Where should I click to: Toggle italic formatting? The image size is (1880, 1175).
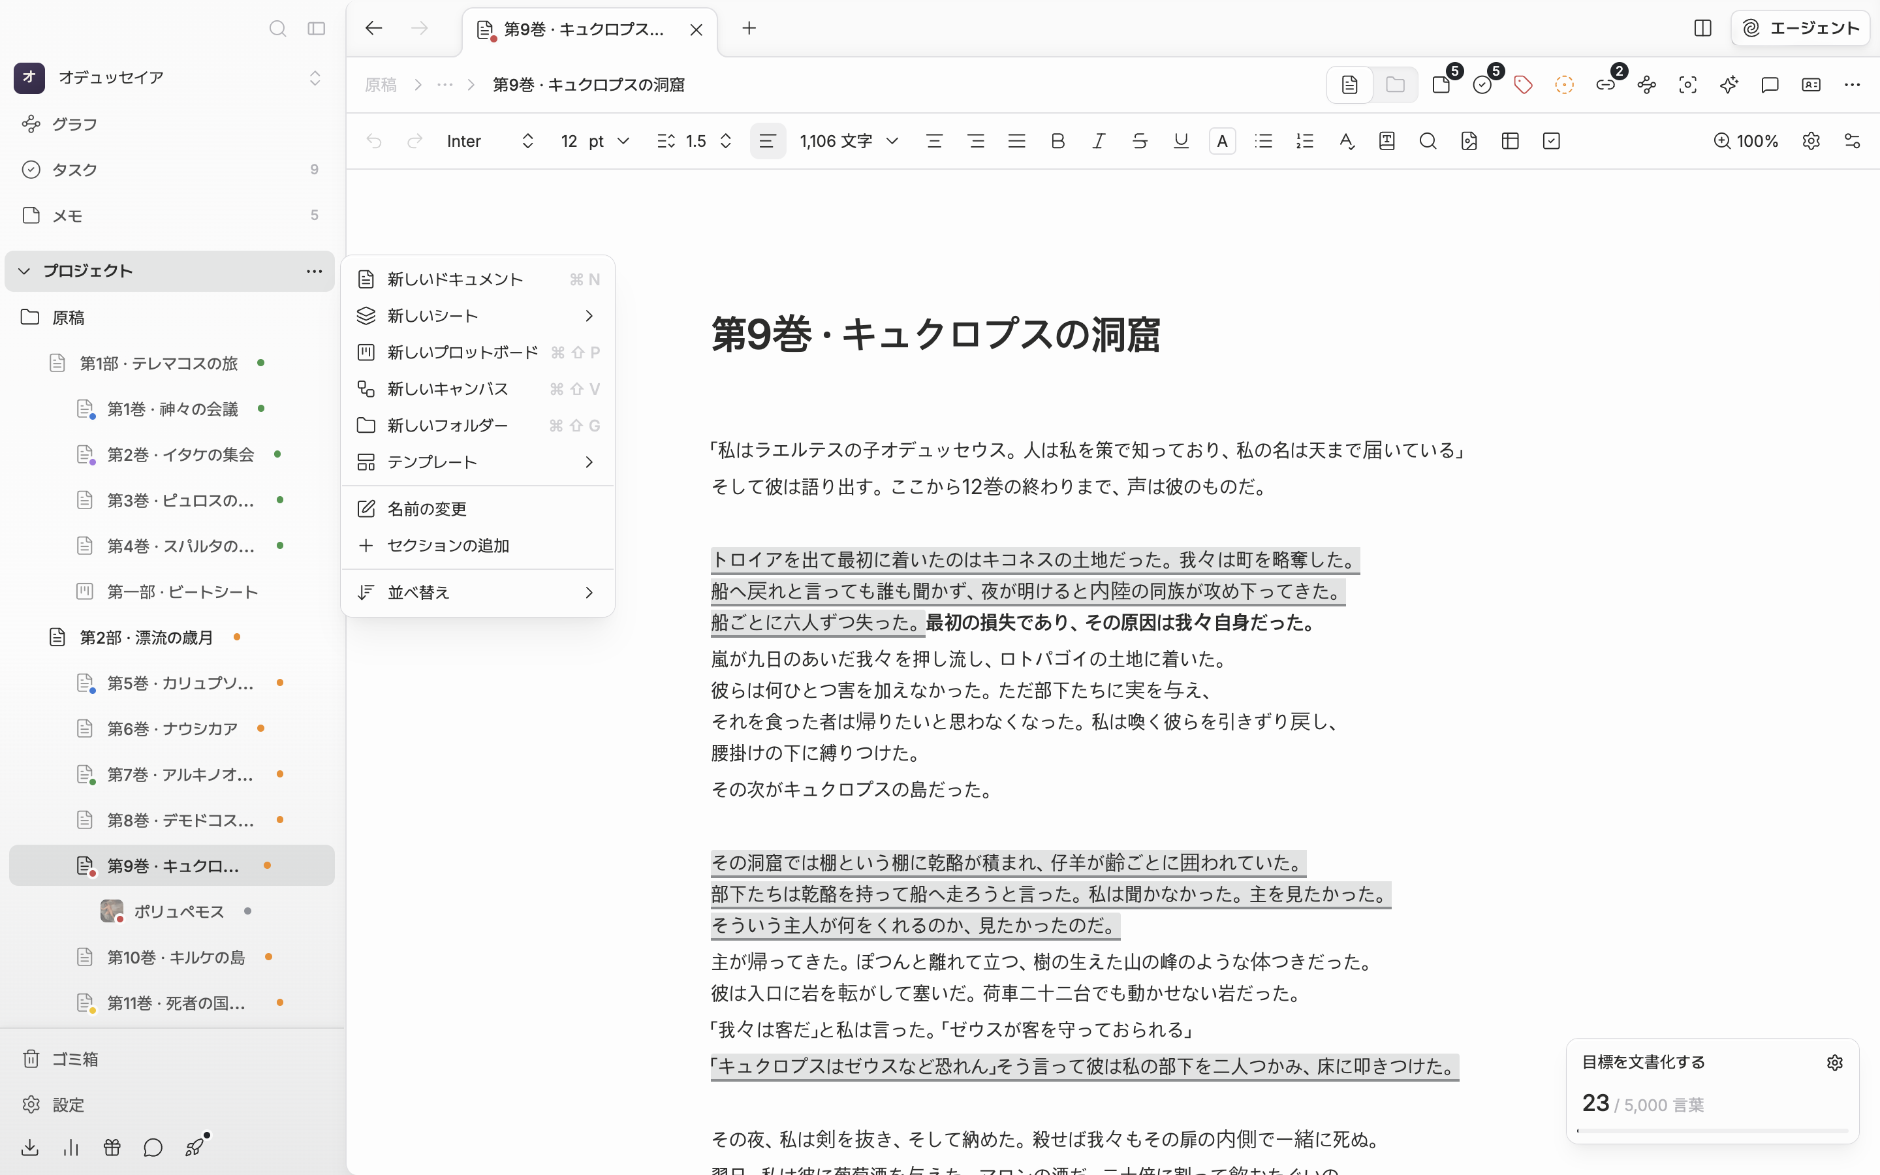[x=1099, y=140]
